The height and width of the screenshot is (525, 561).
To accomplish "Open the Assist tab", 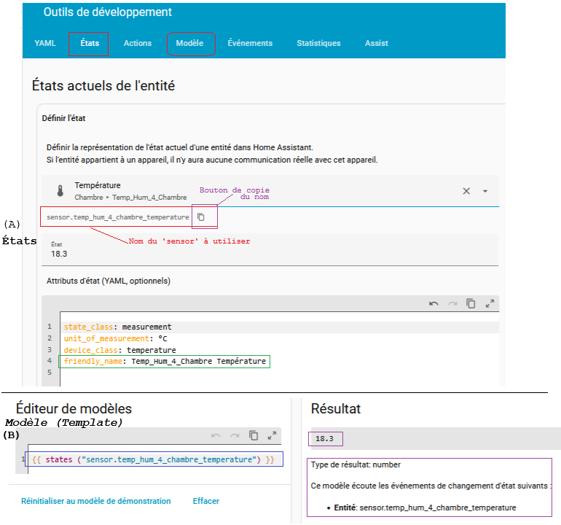I will (376, 43).
